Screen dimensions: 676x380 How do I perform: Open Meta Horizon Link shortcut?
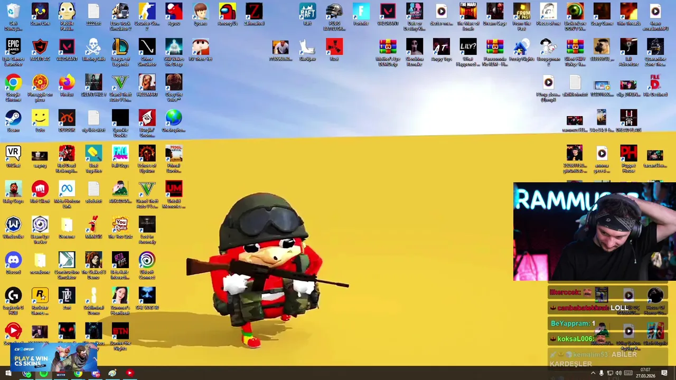(67, 194)
